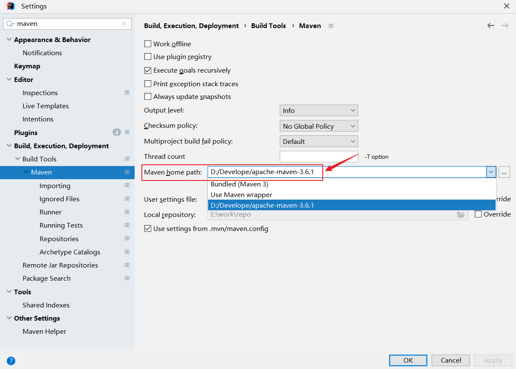Viewport: 516px width, 369px height.
Task: Go to Build Tools breadcrumb
Action: click(268, 25)
